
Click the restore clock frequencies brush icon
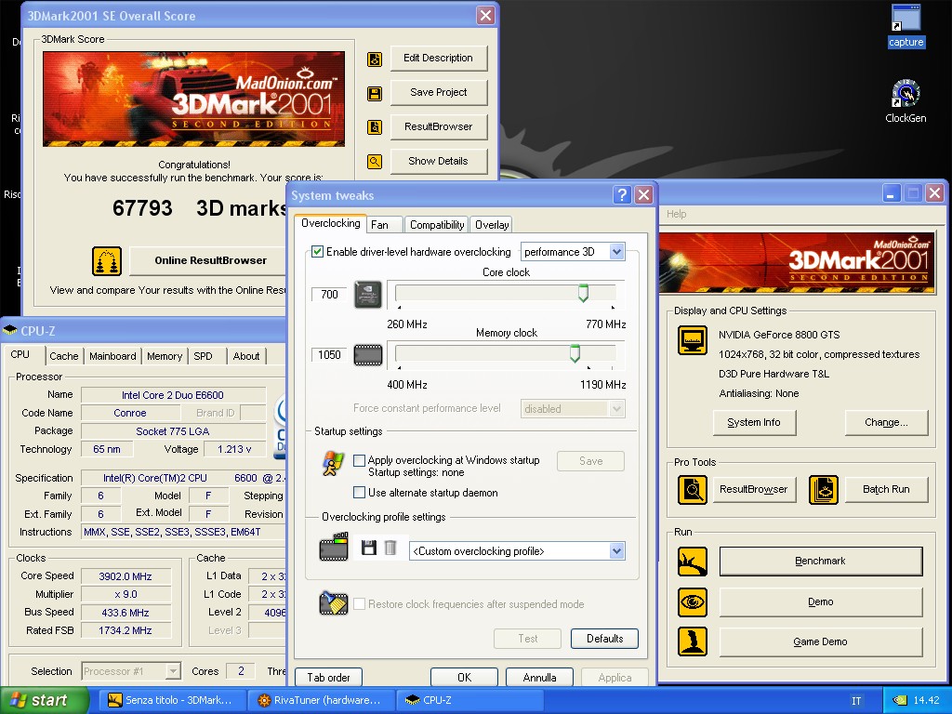pyautogui.click(x=334, y=603)
